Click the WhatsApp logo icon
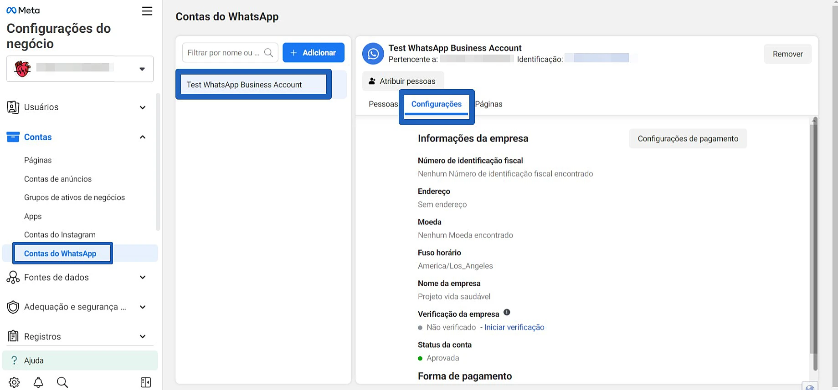 tap(373, 54)
